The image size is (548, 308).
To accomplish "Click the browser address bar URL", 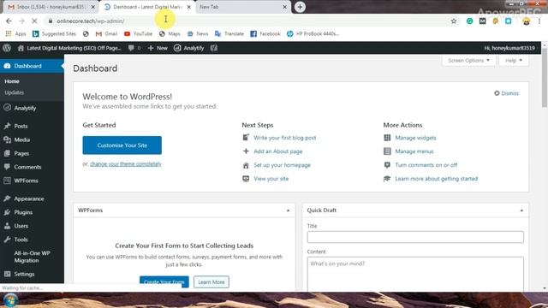I will coord(91,21).
